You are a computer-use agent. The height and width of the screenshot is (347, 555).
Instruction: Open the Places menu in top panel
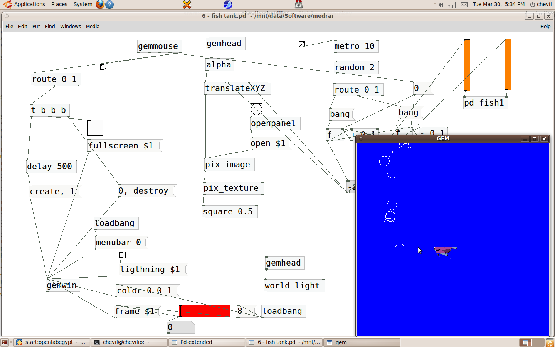tap(59, 4)
